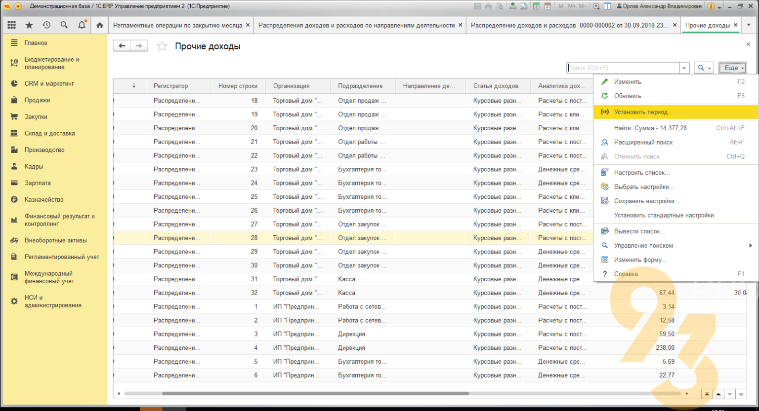Click the Статья доходов column header

[498, 86]
